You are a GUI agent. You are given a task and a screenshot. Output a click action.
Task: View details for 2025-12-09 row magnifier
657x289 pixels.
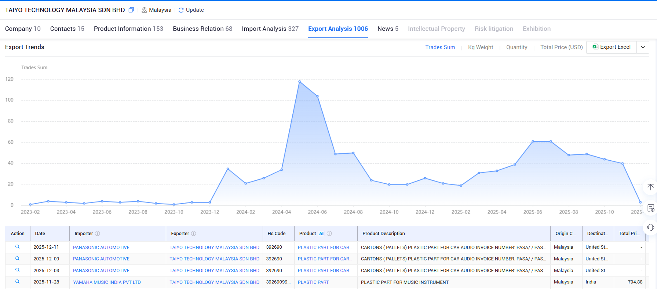point(17,259)
